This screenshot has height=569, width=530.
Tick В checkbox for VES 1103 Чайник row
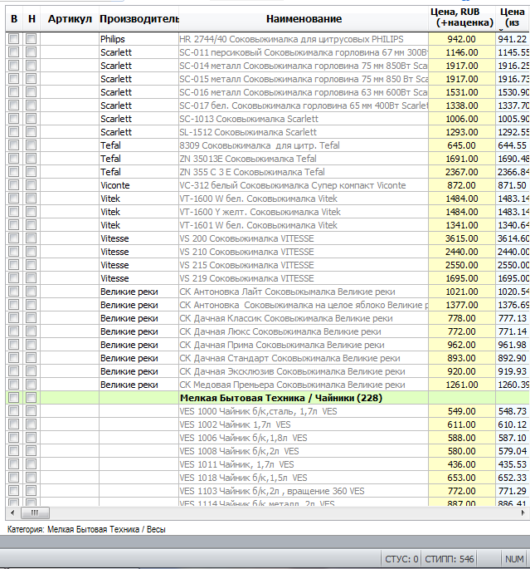pos(14,491)
